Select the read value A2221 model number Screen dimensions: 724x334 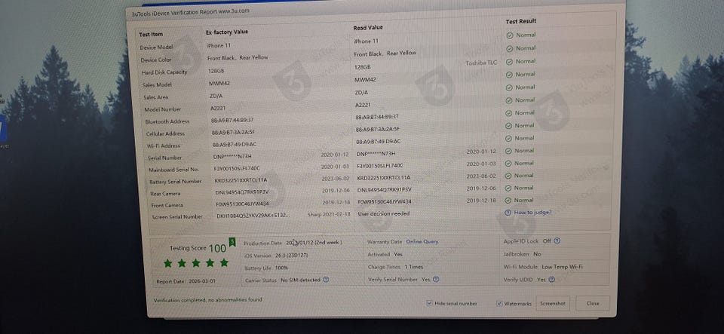[363, 106]
